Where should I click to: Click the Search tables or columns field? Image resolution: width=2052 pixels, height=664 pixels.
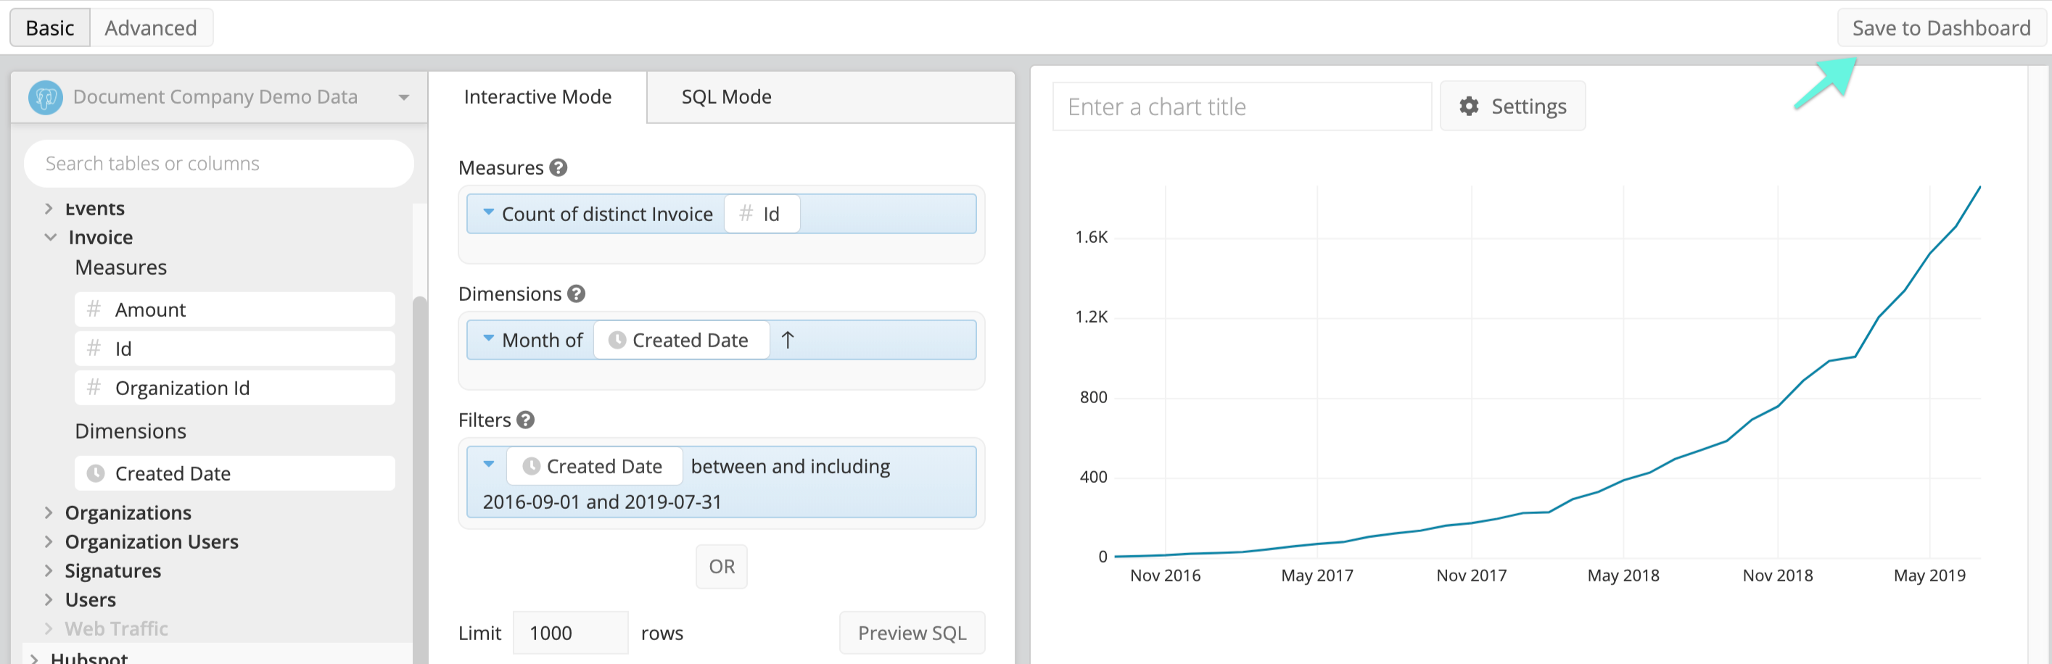pos(219,163)
